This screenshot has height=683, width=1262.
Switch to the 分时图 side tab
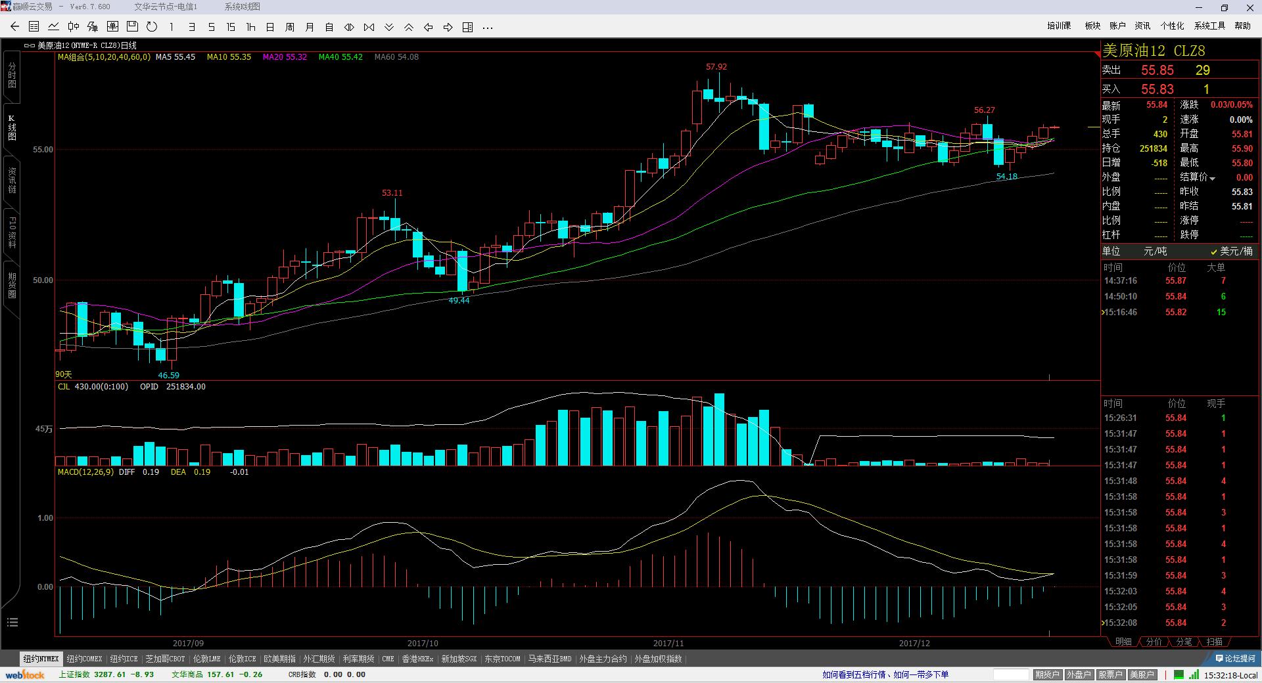12,75
